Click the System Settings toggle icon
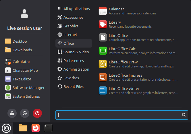 8,96
